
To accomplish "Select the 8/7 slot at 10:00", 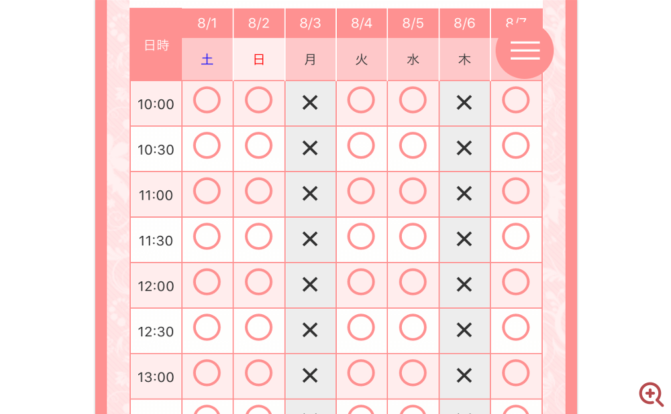I will (515, 100).
